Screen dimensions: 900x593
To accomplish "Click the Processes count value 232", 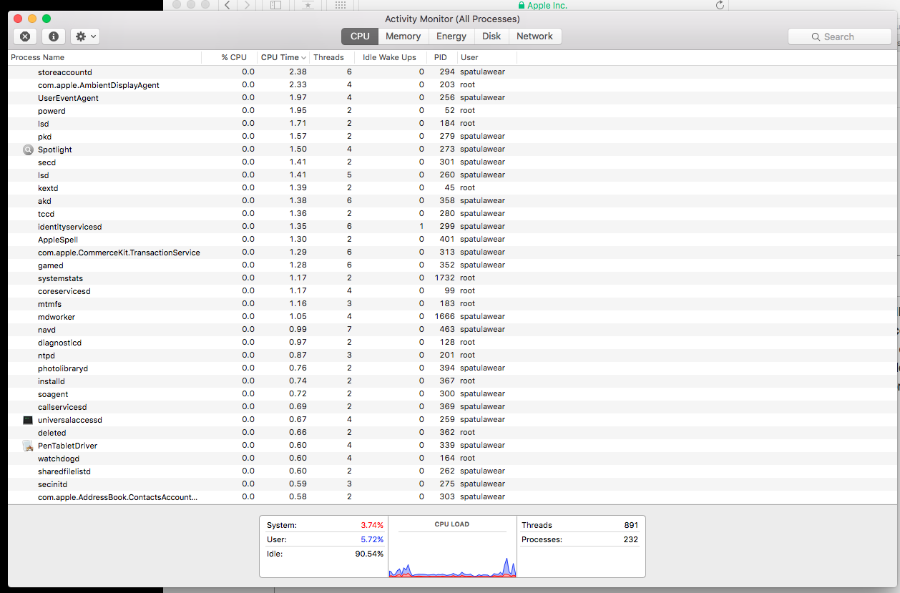I will 630,539.
